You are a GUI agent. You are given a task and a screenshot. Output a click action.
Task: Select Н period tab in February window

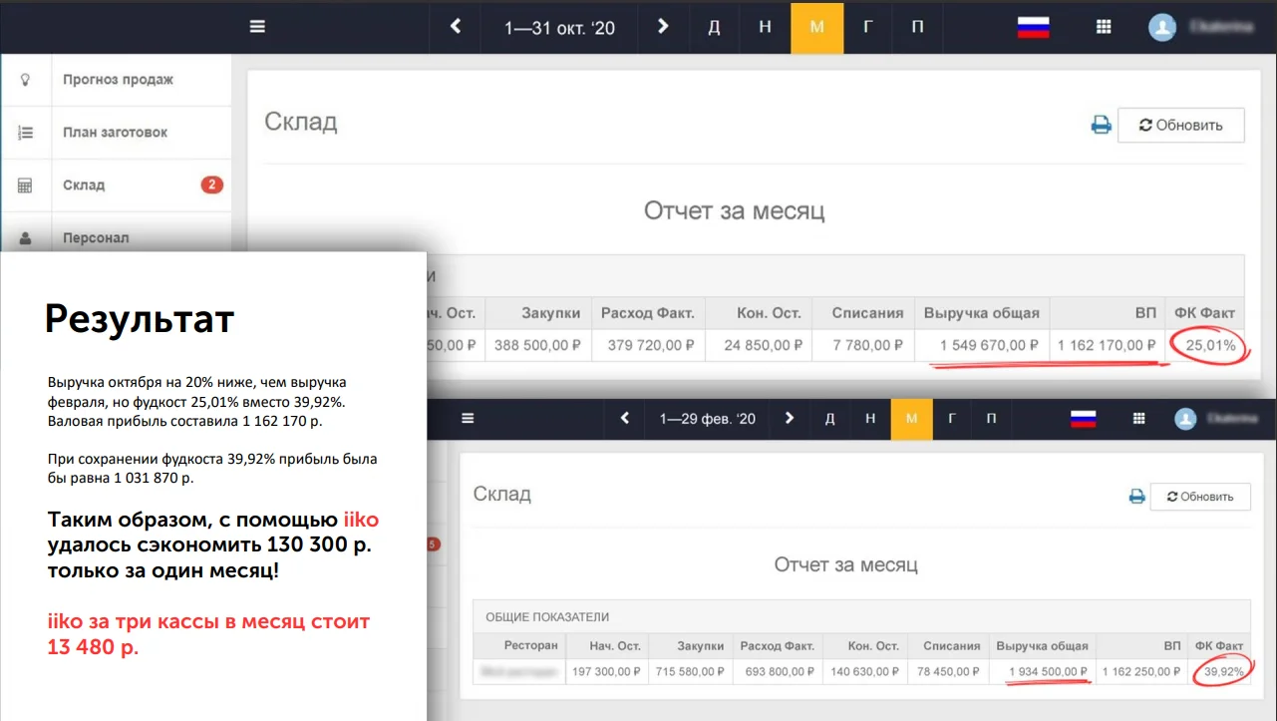pyautogui.click(x=870, y=419)
